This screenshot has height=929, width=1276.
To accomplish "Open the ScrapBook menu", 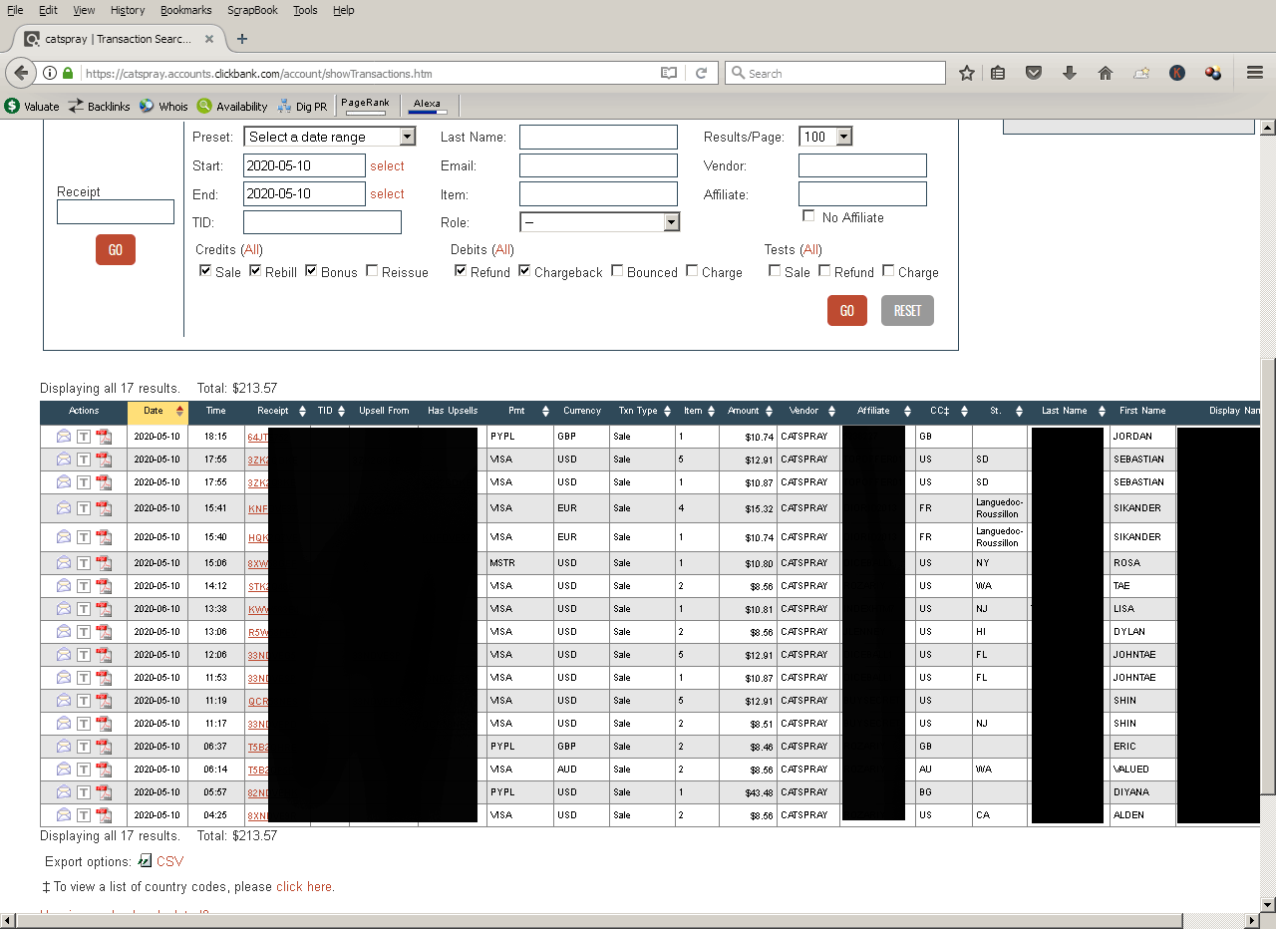I will (x=252, y=10).
